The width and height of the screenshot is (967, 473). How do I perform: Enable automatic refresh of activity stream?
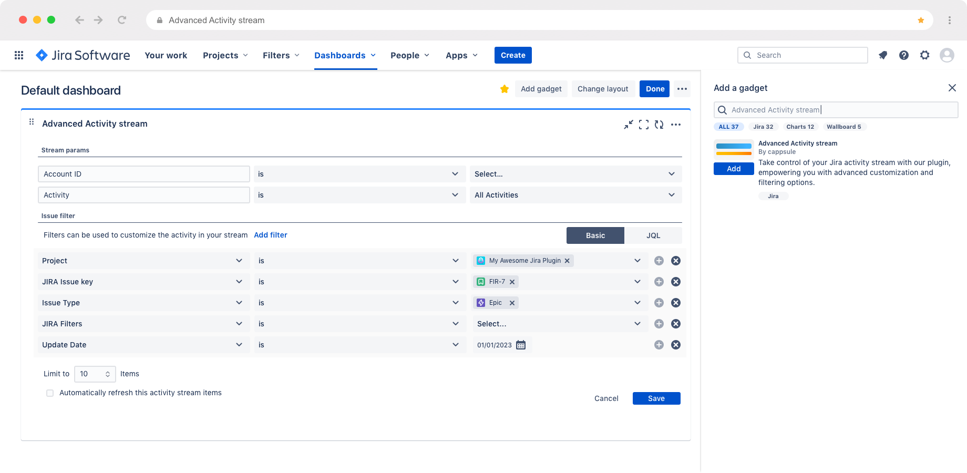tap(50, 393)
